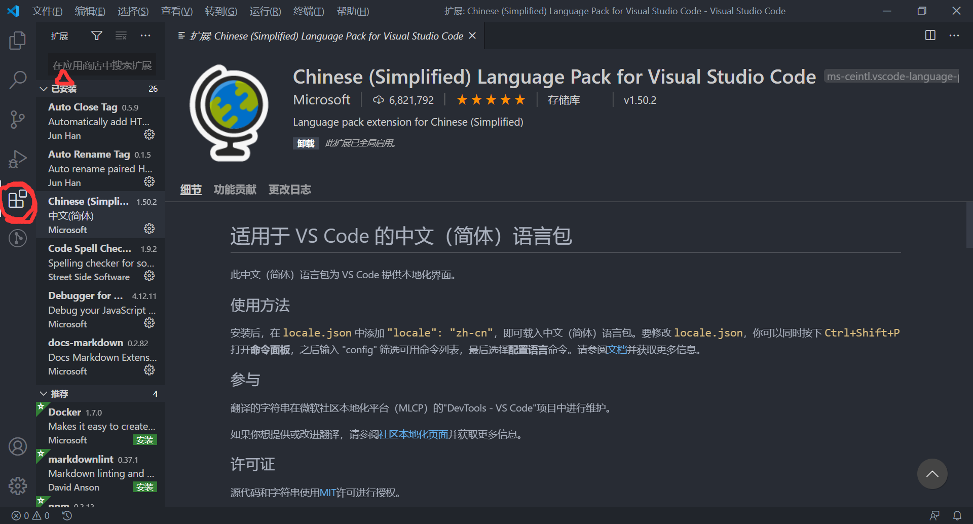Viewport: 973px width, 524px height.
Task: Select Auto Rename Tag extension entry
Action: [100, 168]
